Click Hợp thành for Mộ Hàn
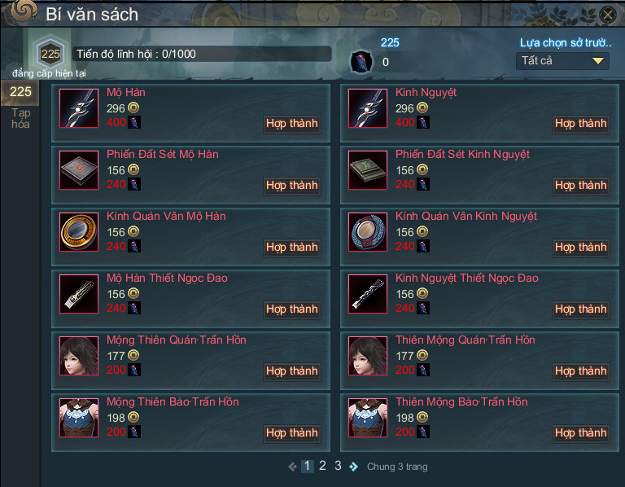 coord(292,124)
